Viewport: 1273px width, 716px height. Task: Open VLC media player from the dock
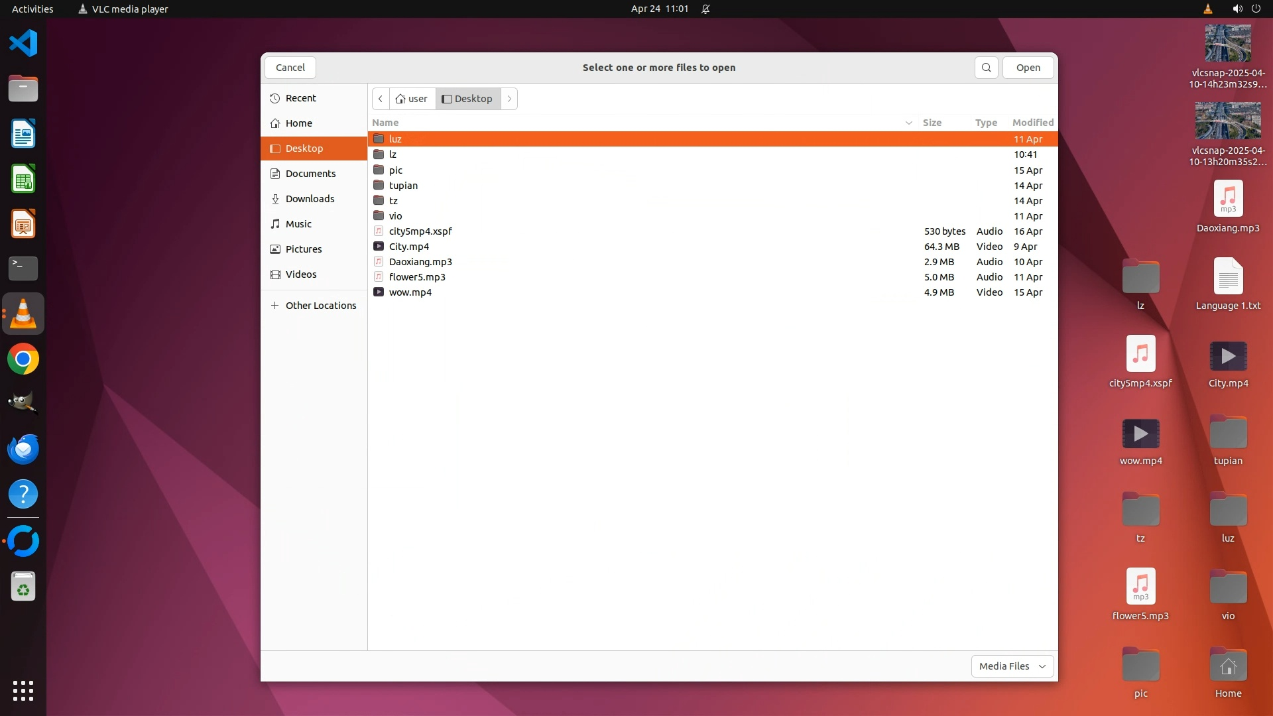(23, 314)
